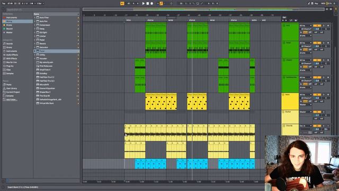
Task: Expand the Reverb folder
Action: coord(34,44)
